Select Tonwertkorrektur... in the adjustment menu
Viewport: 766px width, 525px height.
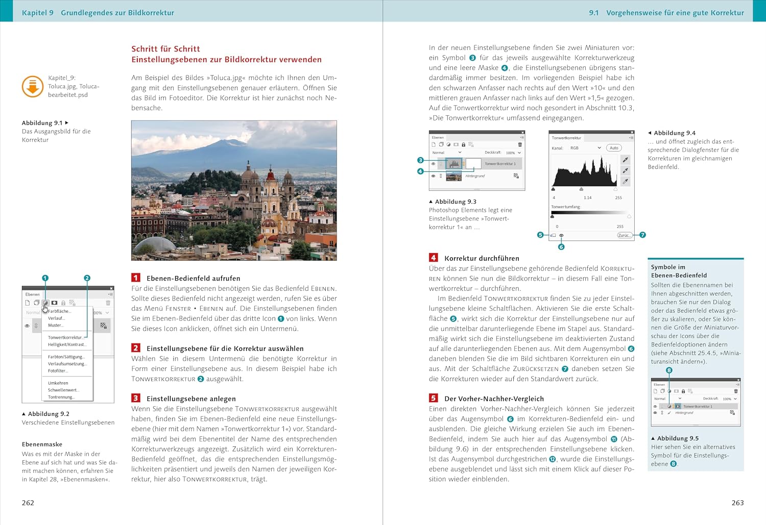pos(66,338)
